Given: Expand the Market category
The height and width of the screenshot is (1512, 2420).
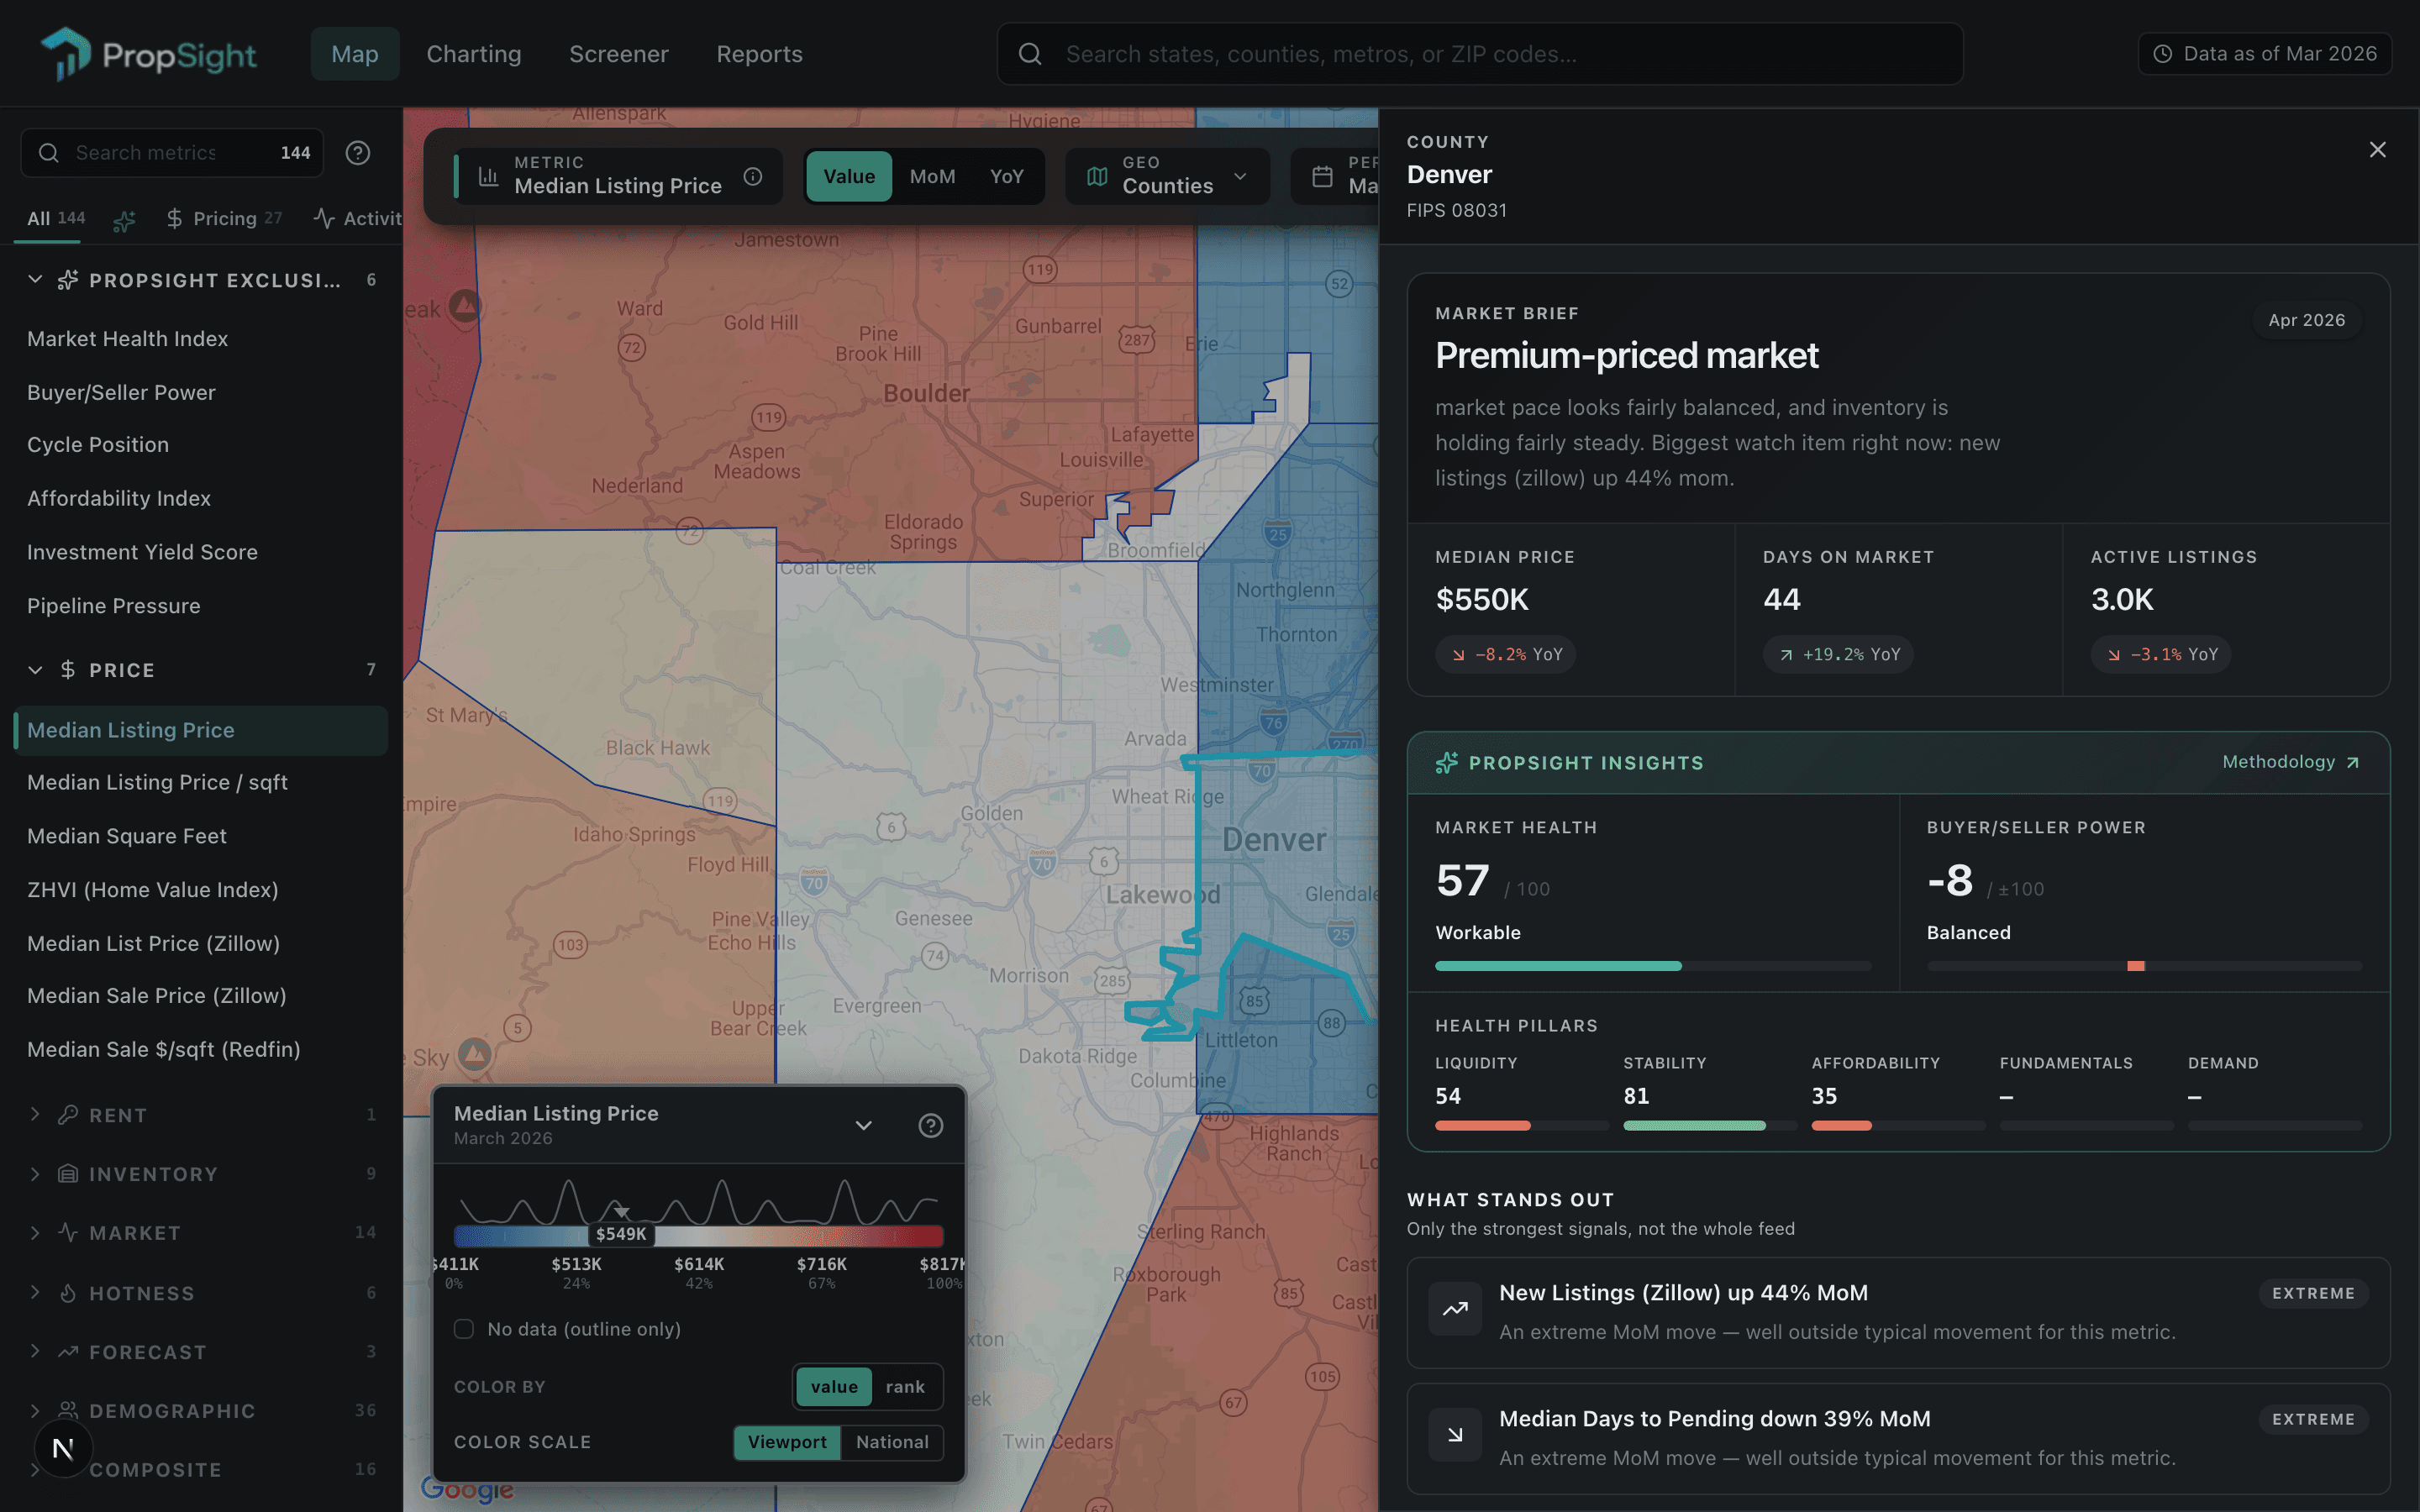Looking at the screenshot, I should click(35, 1233).
